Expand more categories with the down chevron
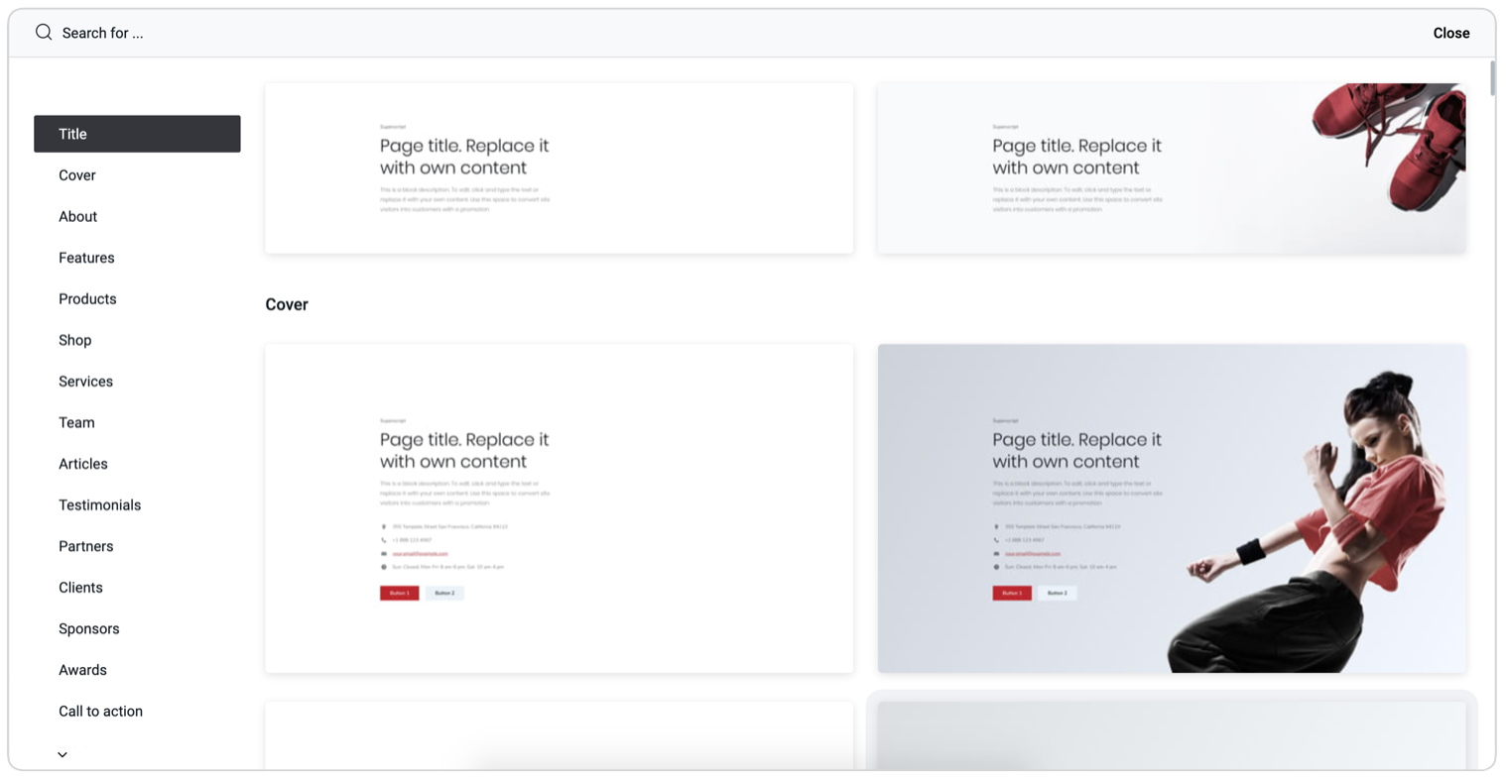Viewport: 1506px width, 777px height. coord(63,754)
